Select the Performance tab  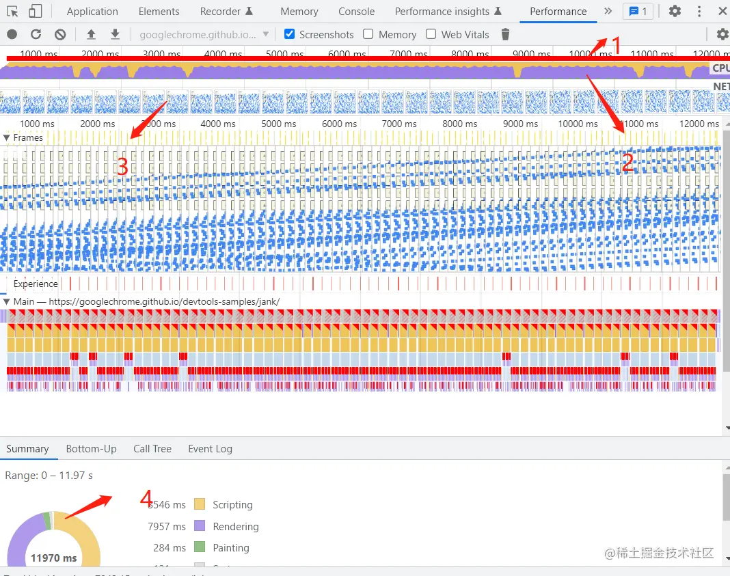click(x=558, y=11)
